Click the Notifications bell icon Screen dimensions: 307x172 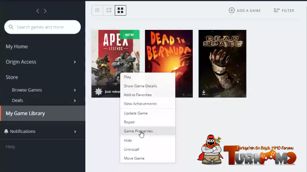[6, 132]
